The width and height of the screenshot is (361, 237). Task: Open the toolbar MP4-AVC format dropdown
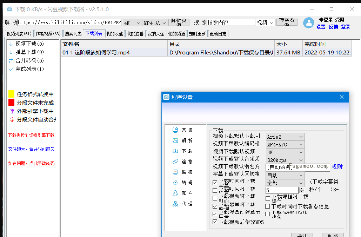[x=155, y=23]
